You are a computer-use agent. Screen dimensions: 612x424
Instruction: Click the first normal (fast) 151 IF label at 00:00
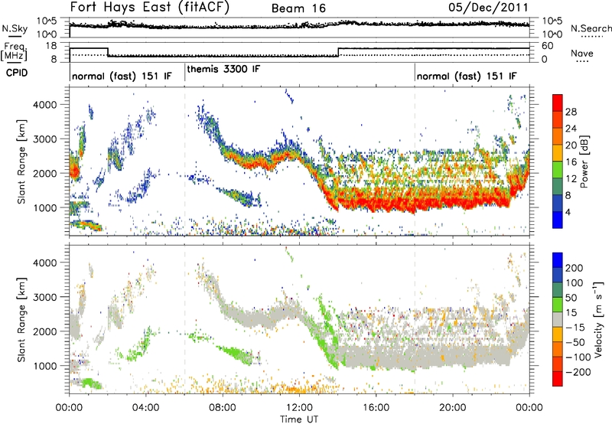(122, 76)
